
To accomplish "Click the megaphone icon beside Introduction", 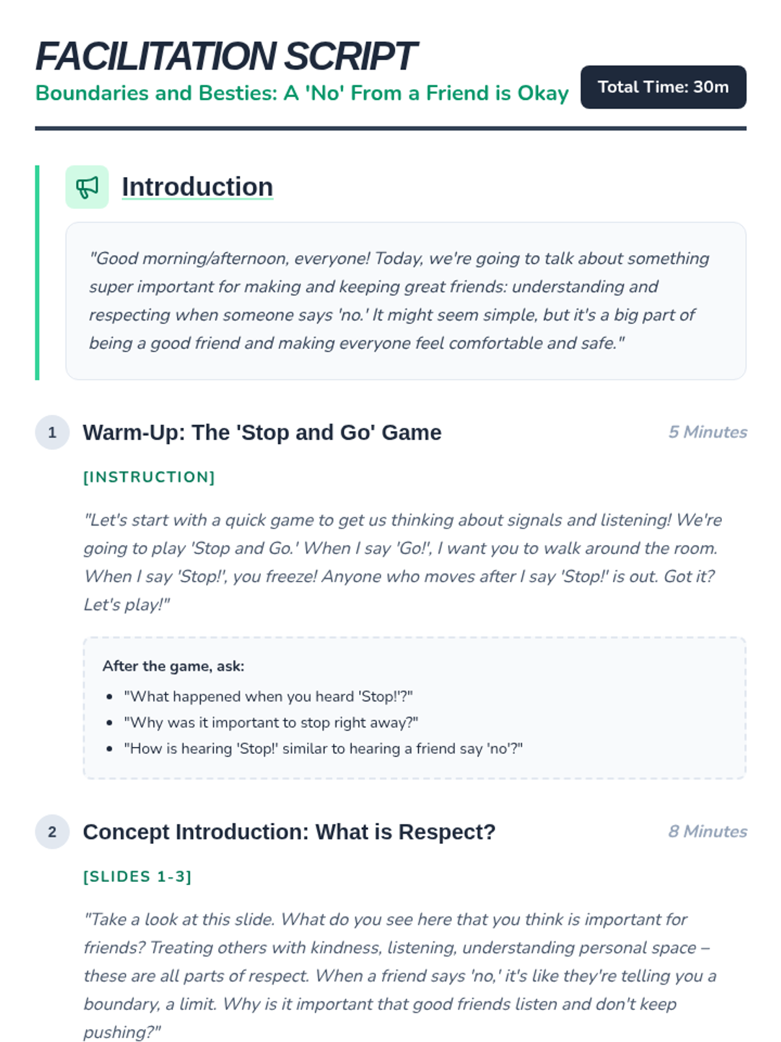I will click(87, 187).
